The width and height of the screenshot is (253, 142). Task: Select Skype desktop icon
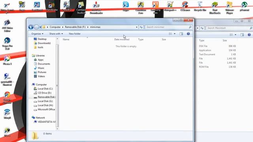[126, 6]
